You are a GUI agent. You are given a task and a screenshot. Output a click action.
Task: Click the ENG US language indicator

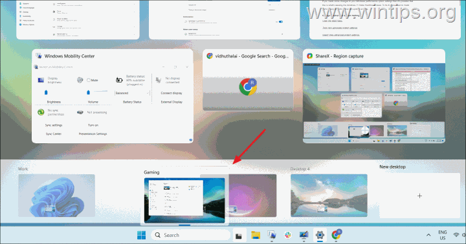443,235
